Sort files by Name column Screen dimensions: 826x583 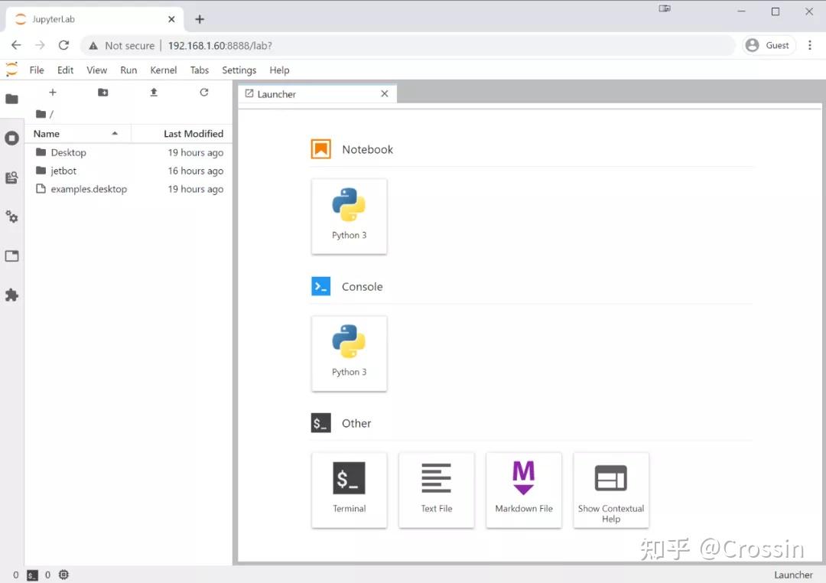(78, 134)
